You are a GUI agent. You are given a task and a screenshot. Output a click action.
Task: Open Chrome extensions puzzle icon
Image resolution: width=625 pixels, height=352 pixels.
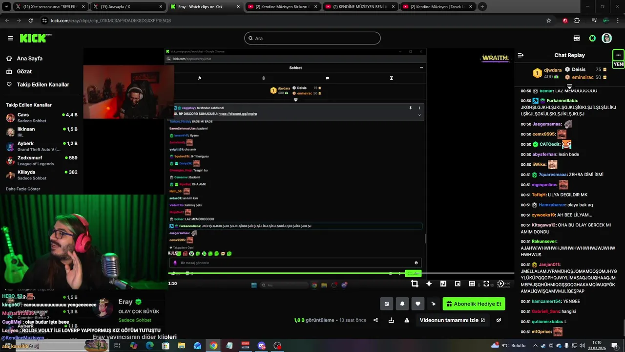pos(577,21)
